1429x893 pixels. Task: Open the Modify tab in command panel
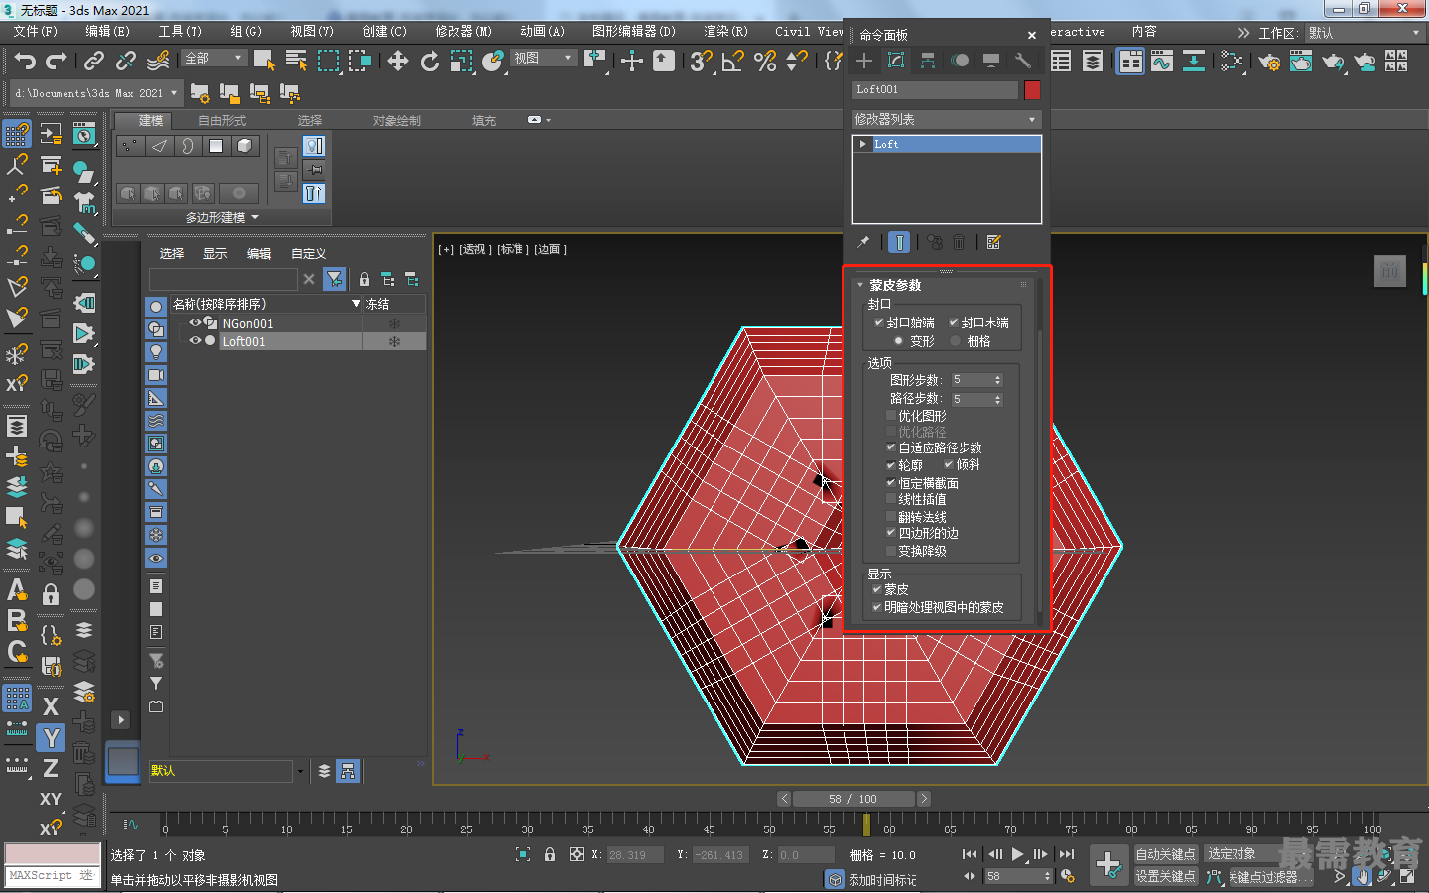(896, 61)
